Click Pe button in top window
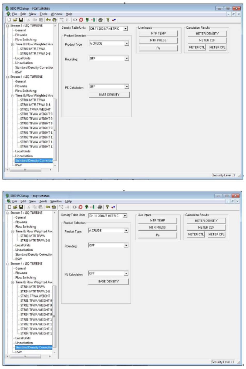The width and height of the screenshot is (246, 369). click(x=158, y=48)
